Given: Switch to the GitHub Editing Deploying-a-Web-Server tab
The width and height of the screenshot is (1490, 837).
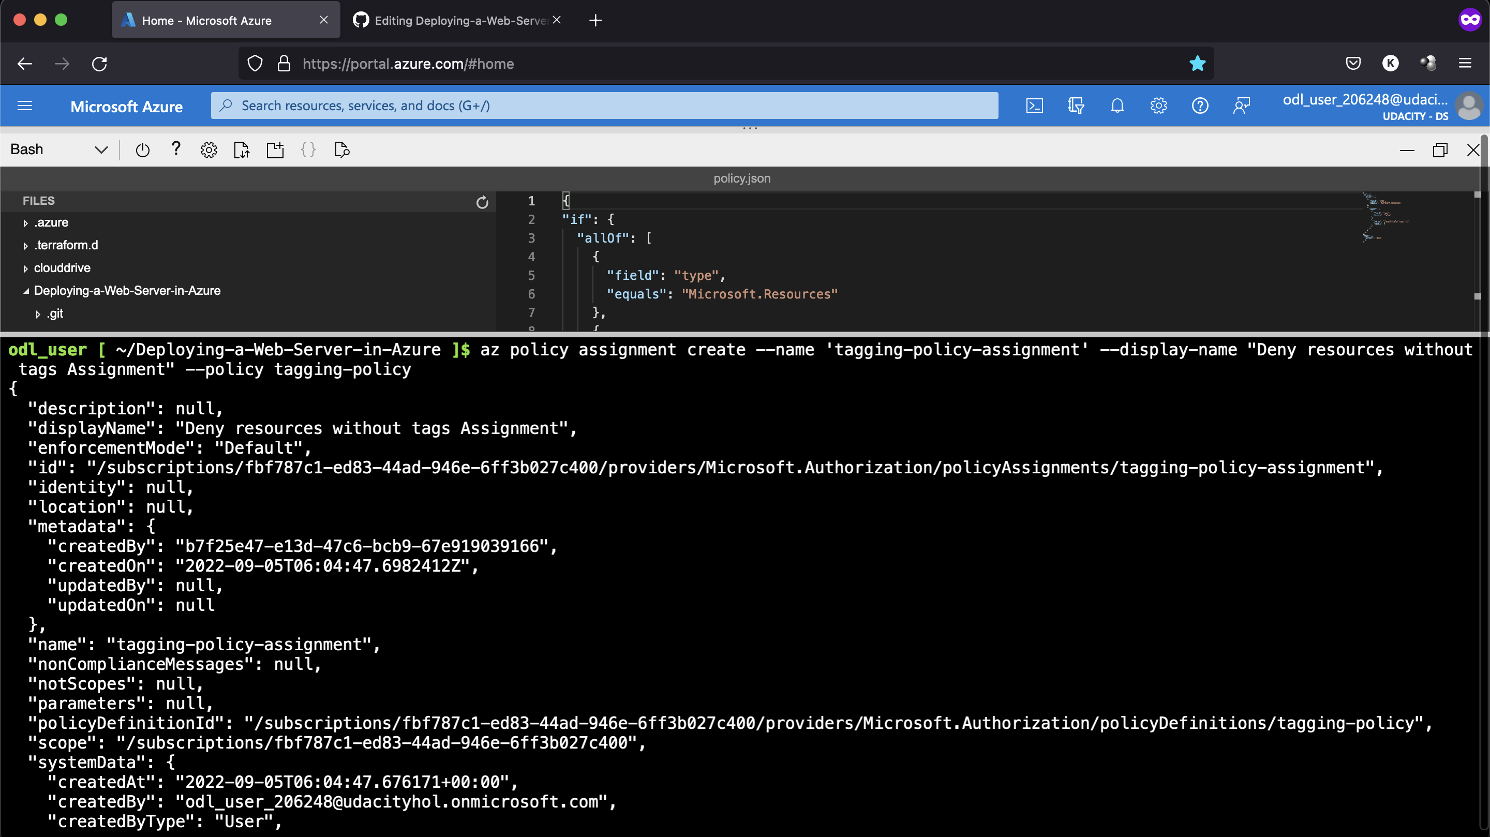Looking at the screenshot, I should (x=451, y=20).
